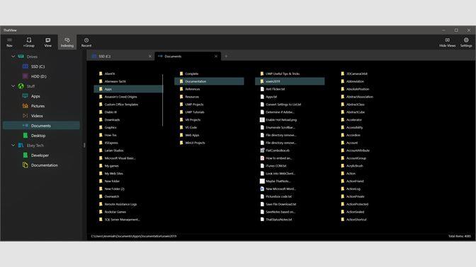Screen dimensions: 476x267
Task: Click the file path in status bar
Action: [x=134, y=236]
